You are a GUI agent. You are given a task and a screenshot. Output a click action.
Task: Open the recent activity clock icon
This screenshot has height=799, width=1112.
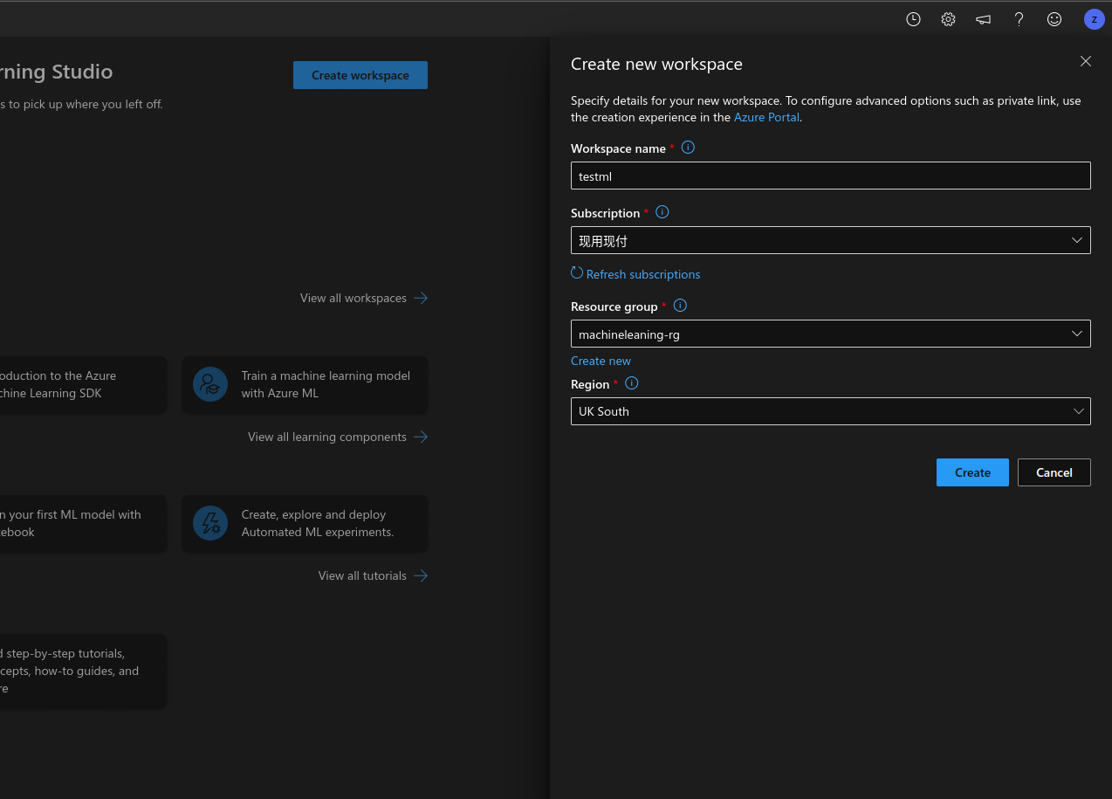[x=913, y=19]
